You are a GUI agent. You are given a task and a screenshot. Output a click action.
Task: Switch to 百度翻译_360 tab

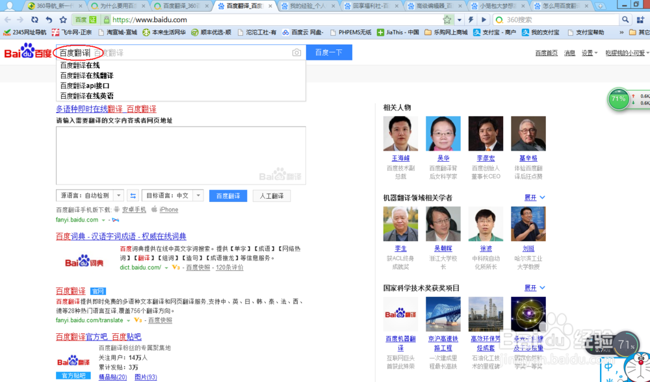181,6
